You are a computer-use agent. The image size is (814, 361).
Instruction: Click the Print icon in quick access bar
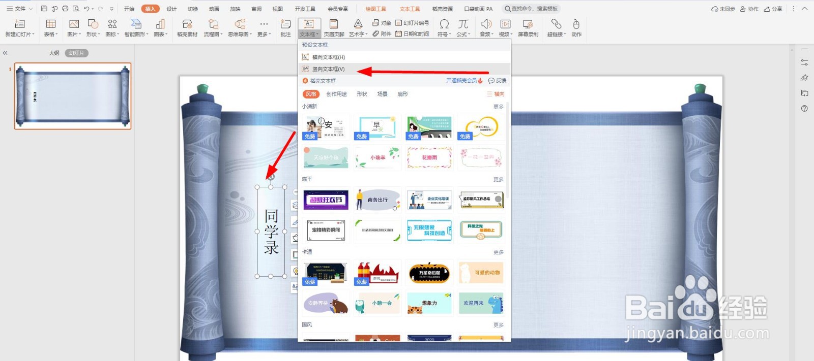tap(65, 9)
